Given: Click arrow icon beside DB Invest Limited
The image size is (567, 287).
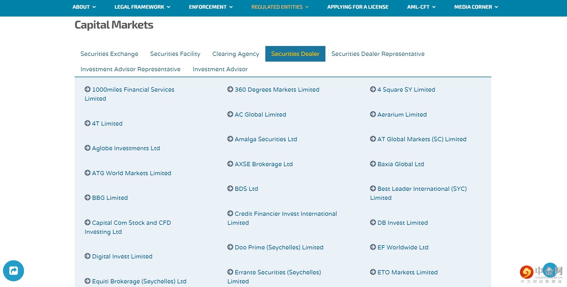Looking at the screenshot, I should (x=373, y=222).
